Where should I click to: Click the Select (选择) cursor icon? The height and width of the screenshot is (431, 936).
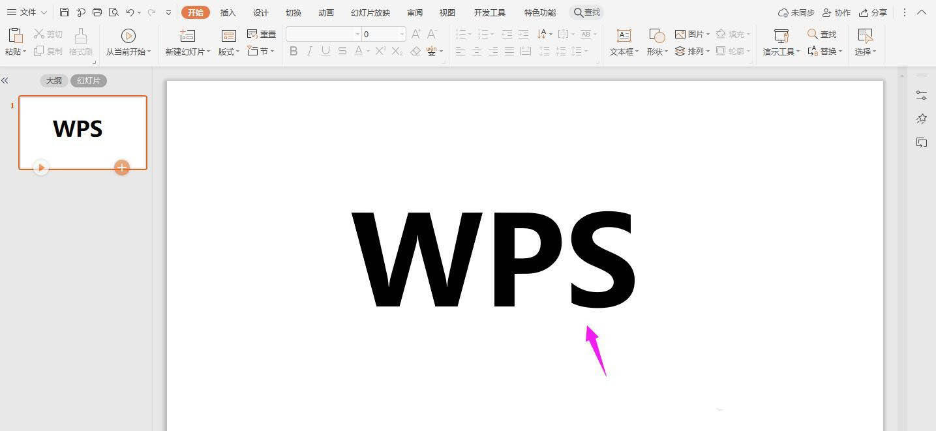pyautogui.click(x=866, y=36)
